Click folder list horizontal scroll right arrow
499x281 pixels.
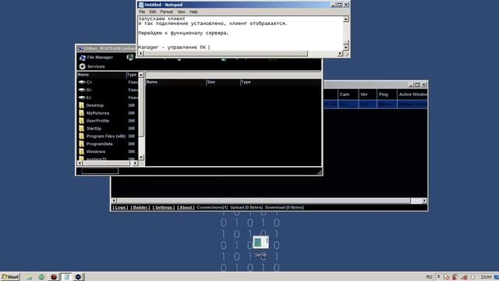click(x=135, y=163)
